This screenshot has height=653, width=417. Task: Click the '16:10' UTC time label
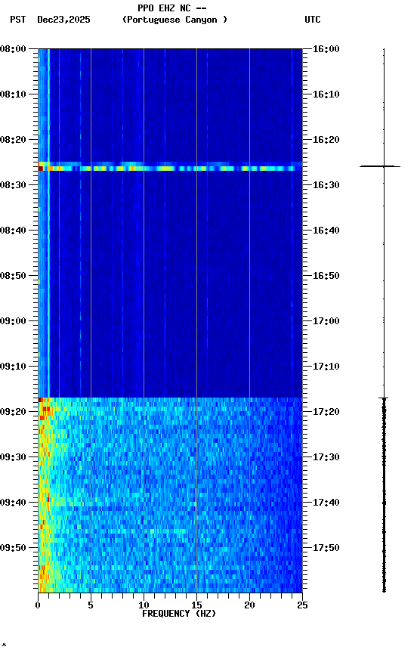coord(326,94)
